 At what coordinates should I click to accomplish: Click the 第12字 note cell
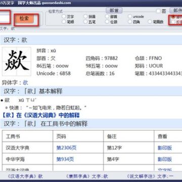point(129,148)
